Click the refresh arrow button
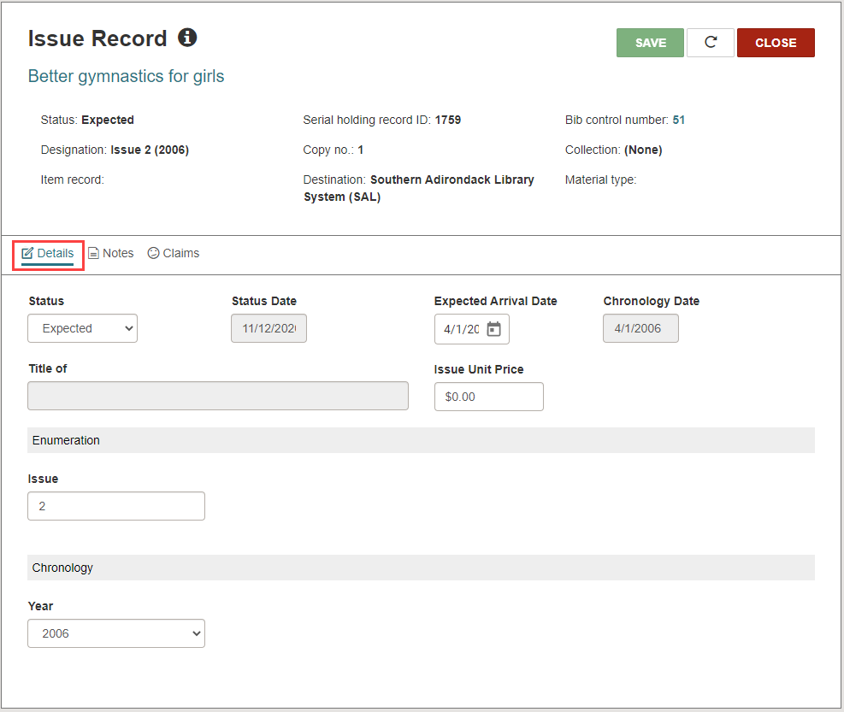This screenshot has width=844, height=712. pos(711,43)
